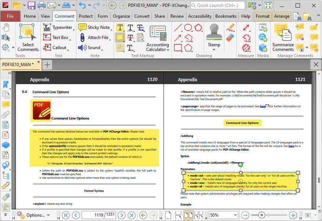Select the Hand tool
The image size is (322, 221).
coord(6,28)
